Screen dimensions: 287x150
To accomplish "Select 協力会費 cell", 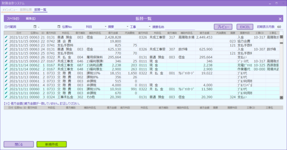I will point(245,41).
